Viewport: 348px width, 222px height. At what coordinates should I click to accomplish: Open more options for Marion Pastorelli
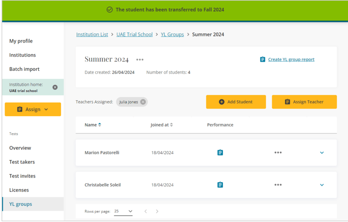click(x=278, y=152)
